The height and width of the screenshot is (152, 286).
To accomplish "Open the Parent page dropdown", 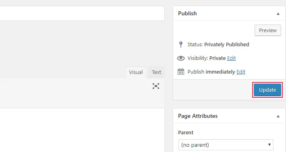I will [226, 145].
